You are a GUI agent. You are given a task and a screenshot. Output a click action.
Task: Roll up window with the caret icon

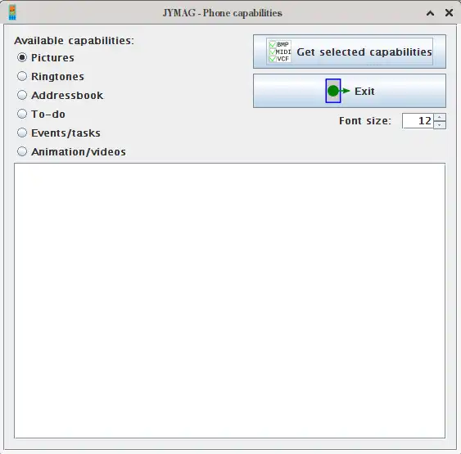pyautogui.click(x=430, y=13)
